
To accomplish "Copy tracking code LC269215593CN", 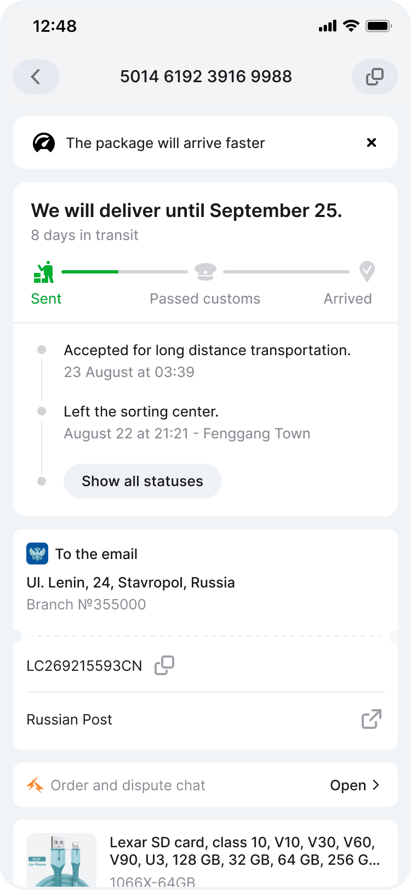I will (x=164, y=665).
